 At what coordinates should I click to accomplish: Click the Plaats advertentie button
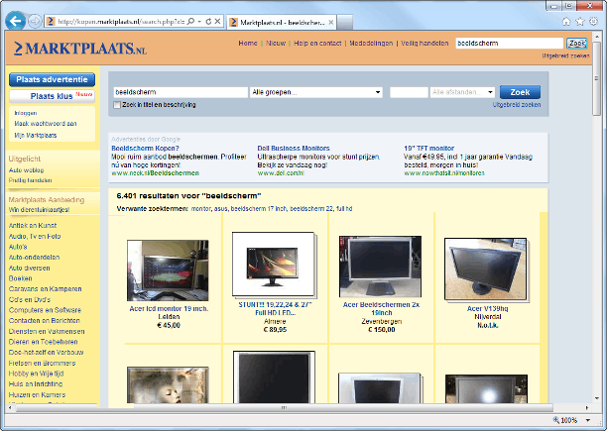click(x=52, y=79)
